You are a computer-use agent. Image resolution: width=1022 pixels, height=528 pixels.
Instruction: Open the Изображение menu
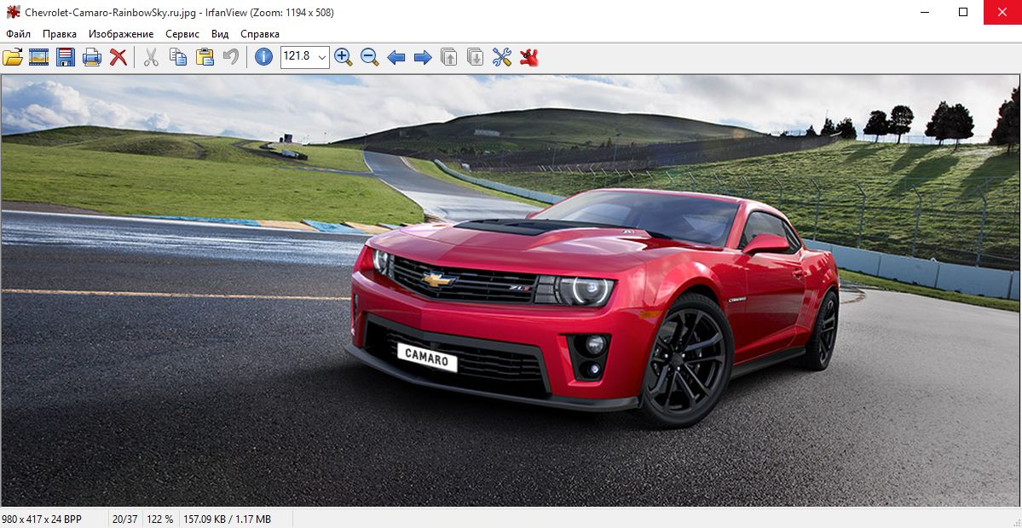click(x=121, y=34)
